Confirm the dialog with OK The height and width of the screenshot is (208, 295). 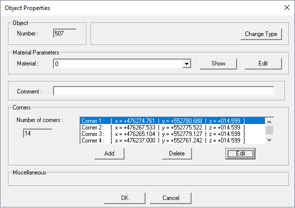pos(124,198)
